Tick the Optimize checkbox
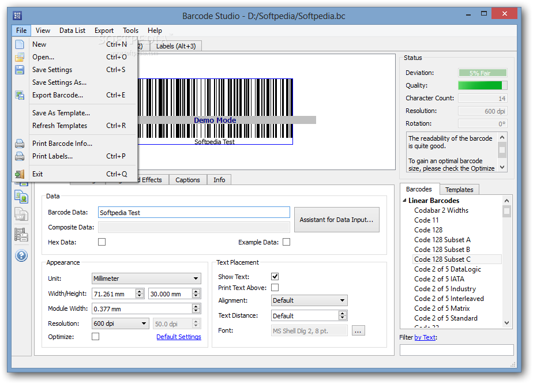 tap(96, 336)
